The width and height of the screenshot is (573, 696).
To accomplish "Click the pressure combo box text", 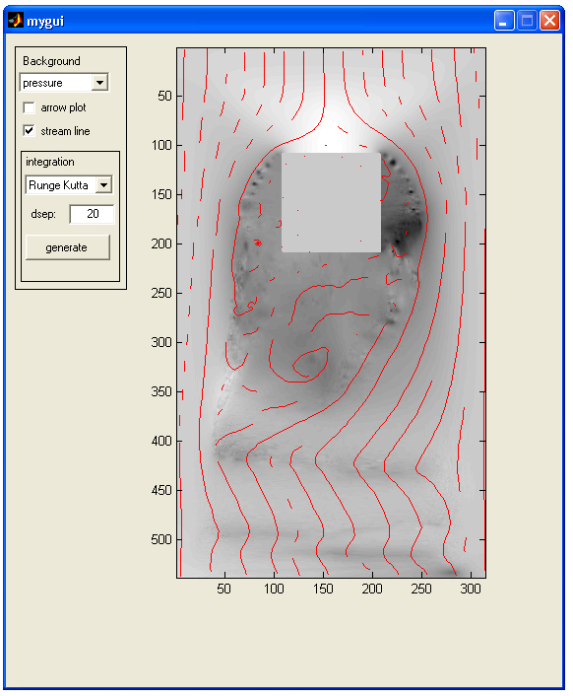I will click(42, 83).
